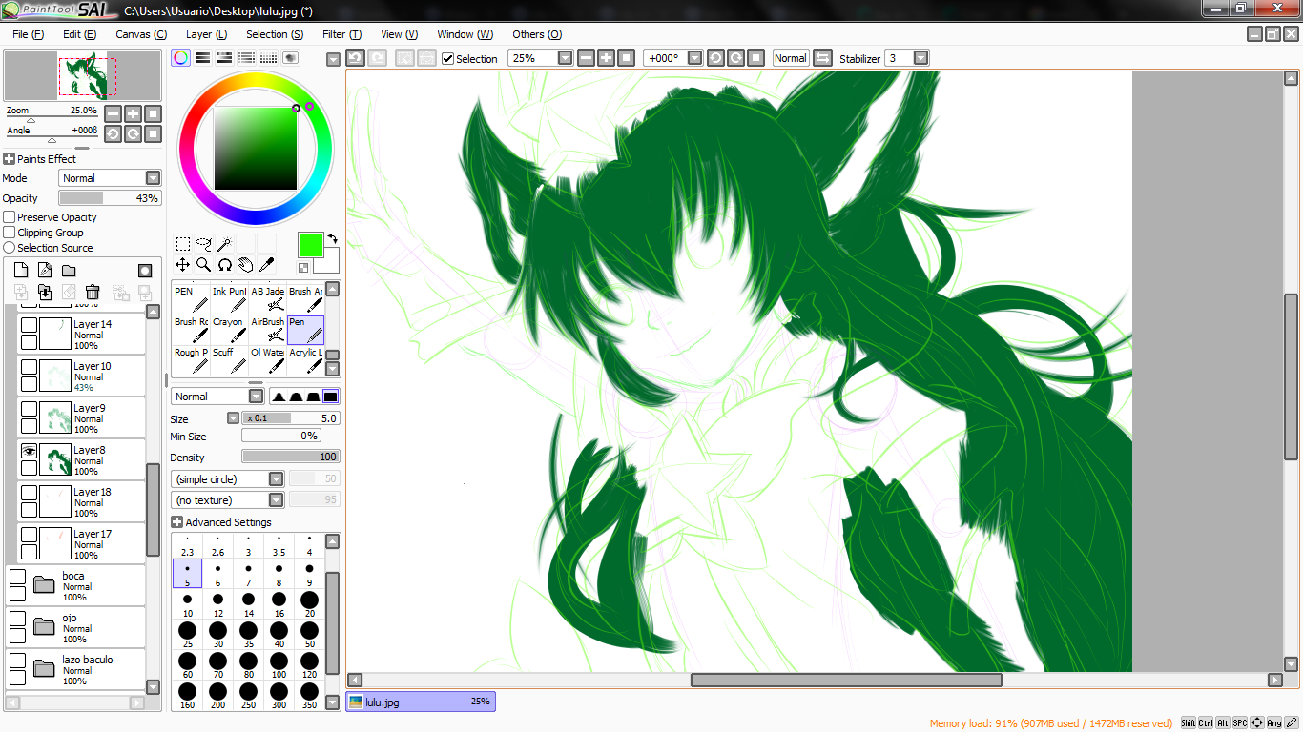Image resolution: width=1303 pixels, height=732 pixels.
Task: Adjust the layer Opacity slider
Action: [x=110, y=198]
